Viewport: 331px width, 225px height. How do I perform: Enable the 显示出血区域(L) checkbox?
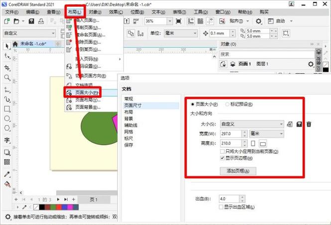coord(221,207)
